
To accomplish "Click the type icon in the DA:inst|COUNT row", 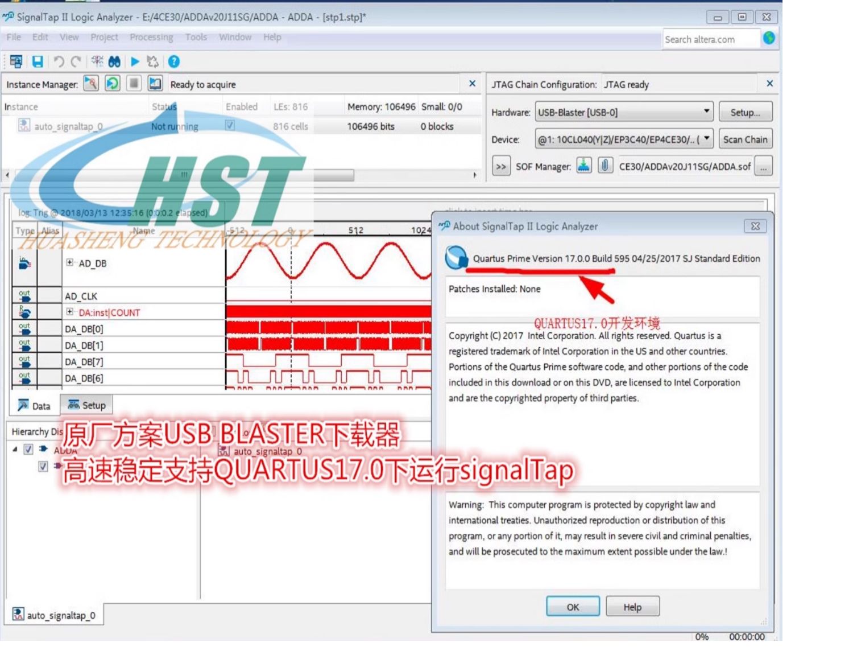I will pyautogui.click(x=24, y=312).
